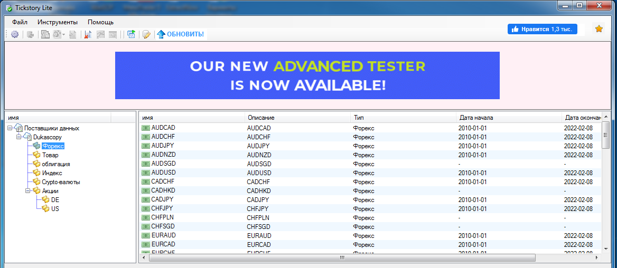This screenshot has height=268, width=617.
Task: Click the money icon beside AUDSGD
Action: (x=146, y=164)
